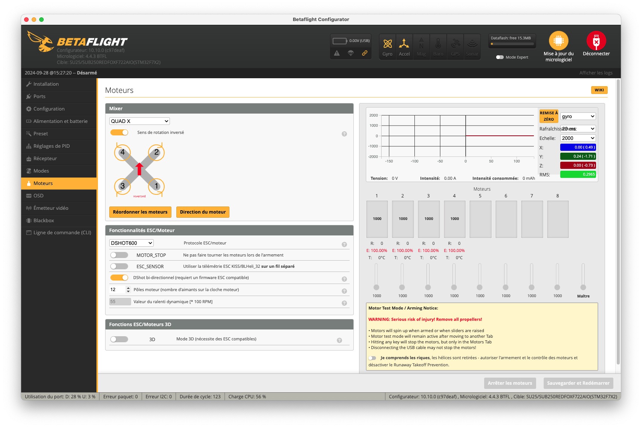Click help icon next to Protocole ESC/moteur
Screen dimensions: 642x428
[x=344, y=244]
